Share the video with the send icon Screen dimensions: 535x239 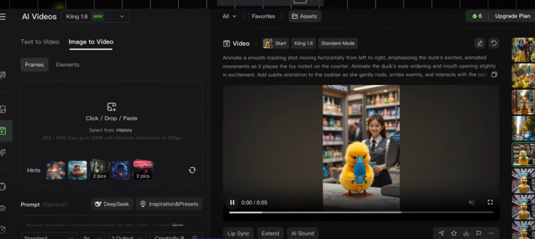441,233
